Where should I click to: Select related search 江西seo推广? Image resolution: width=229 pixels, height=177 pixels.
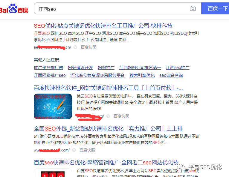click(178, 67)
